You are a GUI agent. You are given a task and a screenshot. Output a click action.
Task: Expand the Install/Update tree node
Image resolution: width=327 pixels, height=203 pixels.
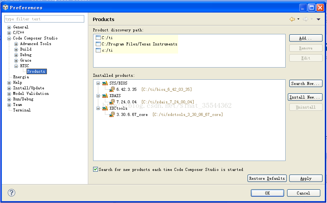point(9,88)
